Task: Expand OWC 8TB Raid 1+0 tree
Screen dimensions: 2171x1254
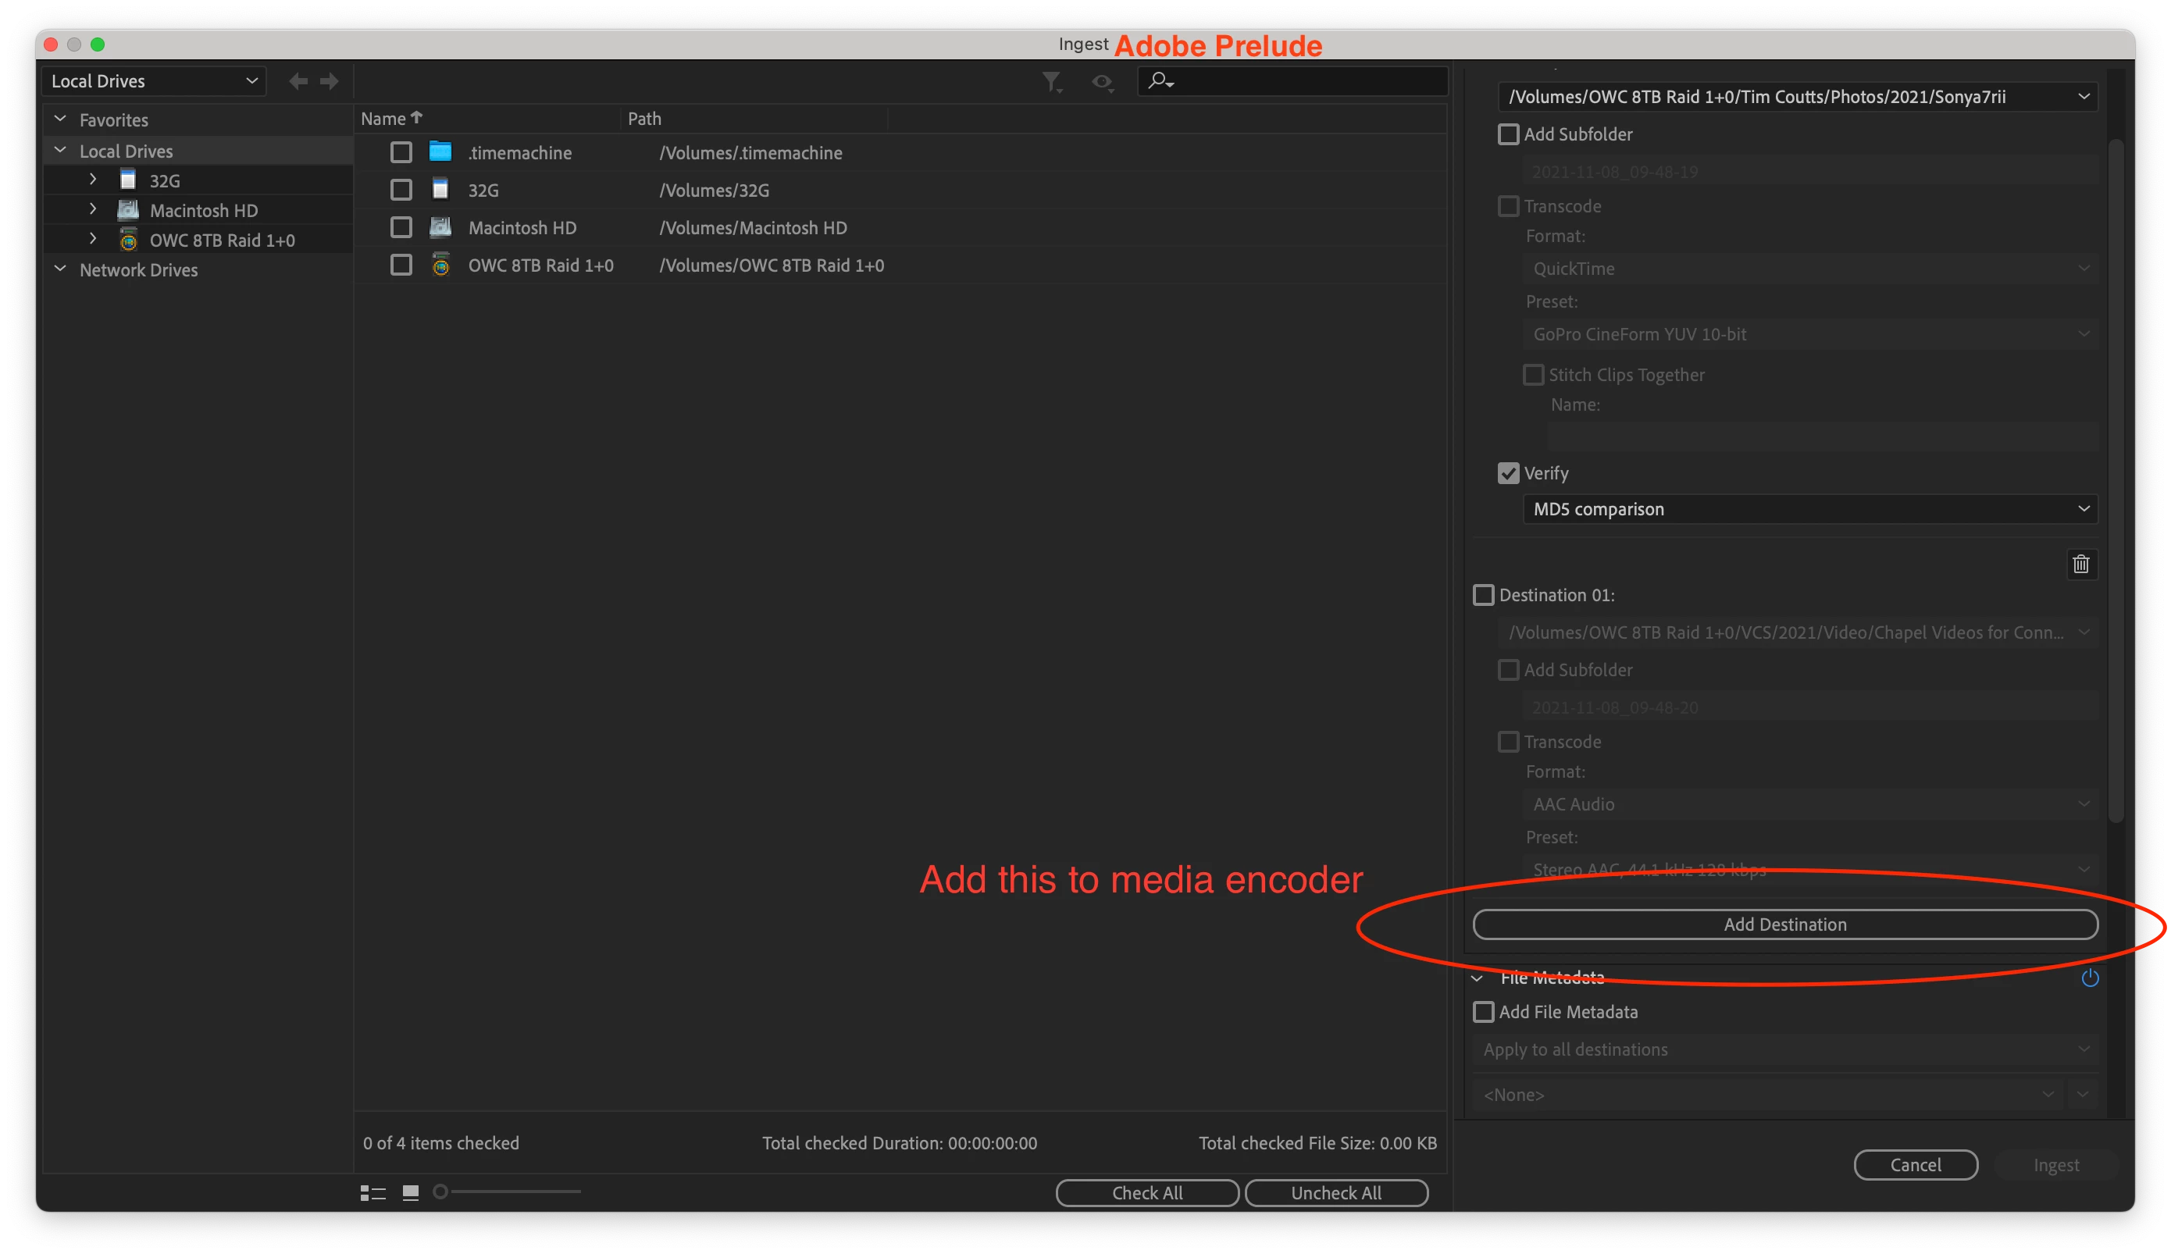Action: click(93, 239)
